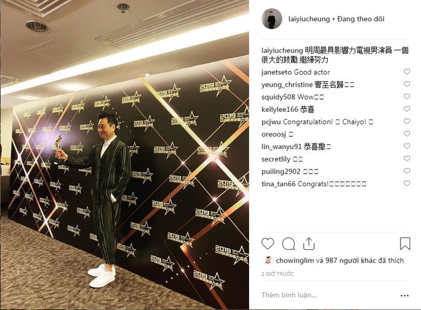Image resolution: width=421 pixels, height=310 pixels.
Task: Focus the Thêm bình luận comment field
Action: [x=329, y=295]
